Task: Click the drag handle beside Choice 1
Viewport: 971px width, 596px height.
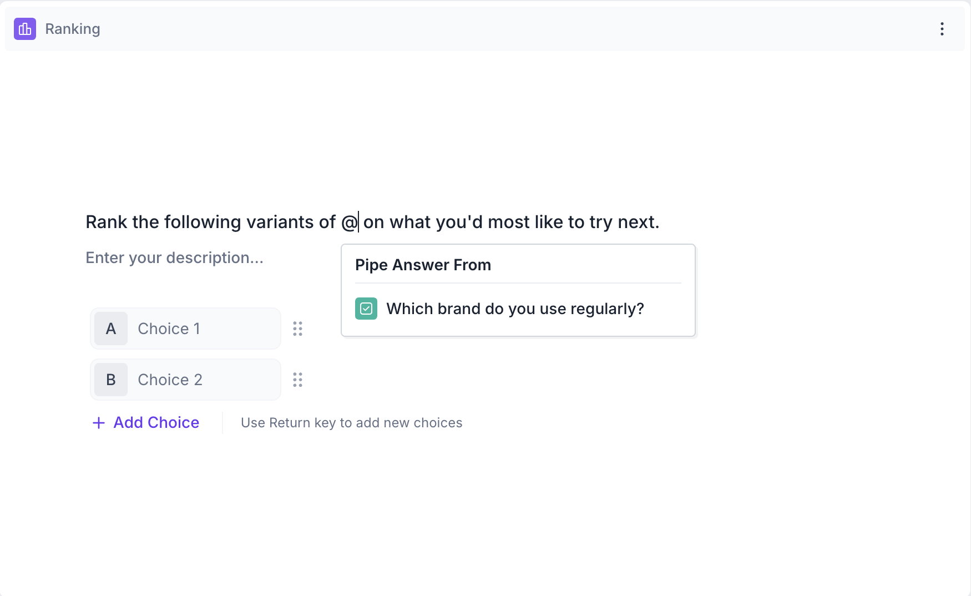Action: [297, 329]
